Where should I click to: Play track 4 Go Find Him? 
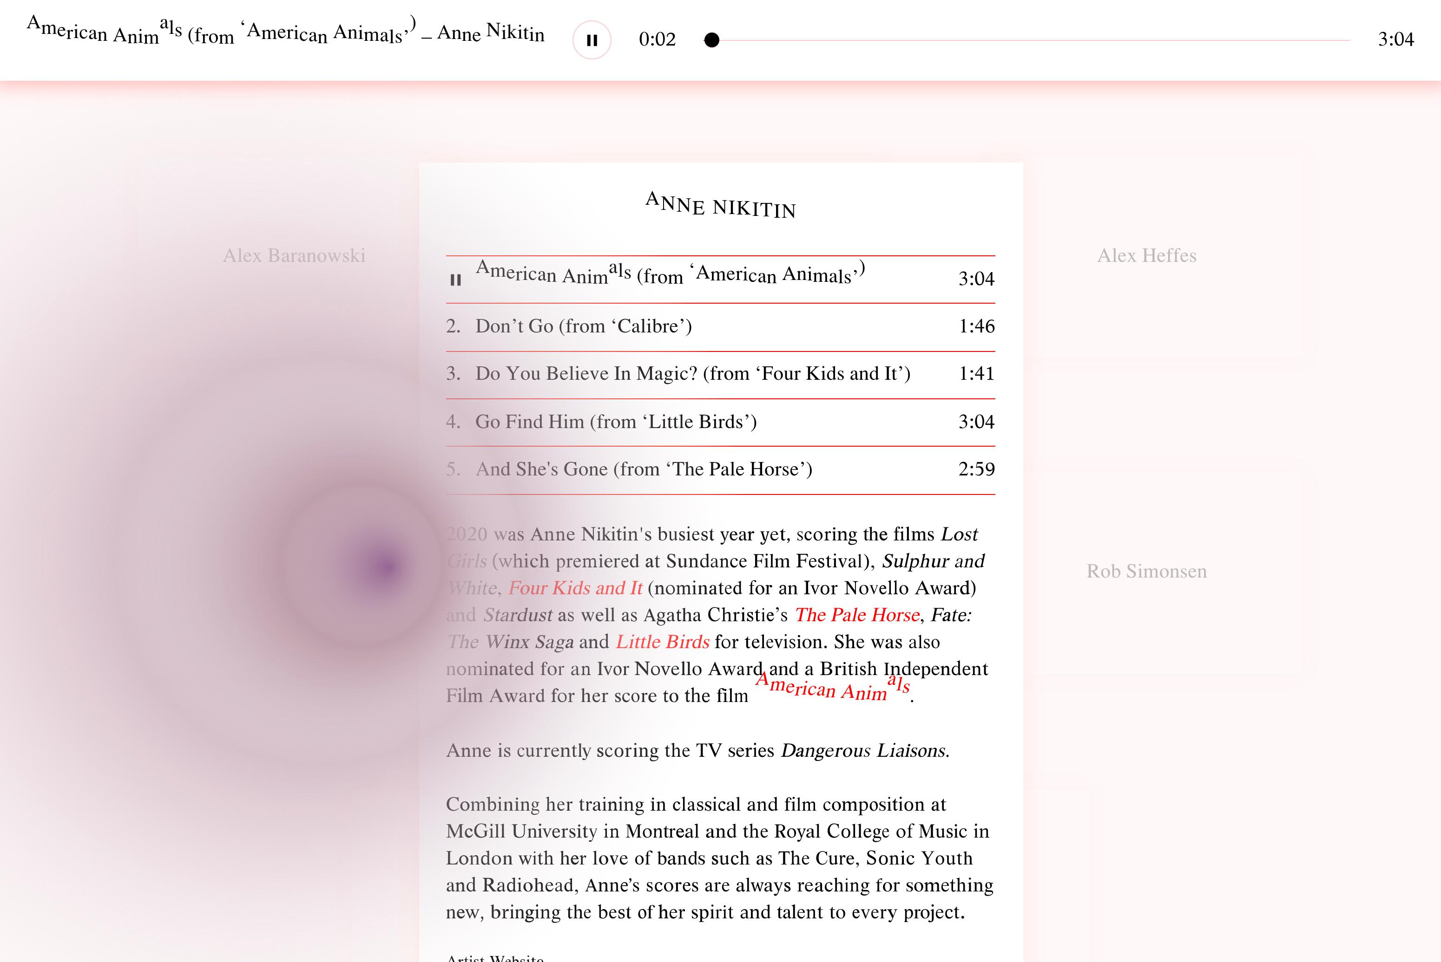(x=615, y=422)
